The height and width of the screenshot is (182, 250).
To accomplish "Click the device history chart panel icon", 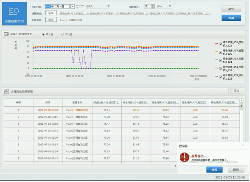I will [6, 34].
